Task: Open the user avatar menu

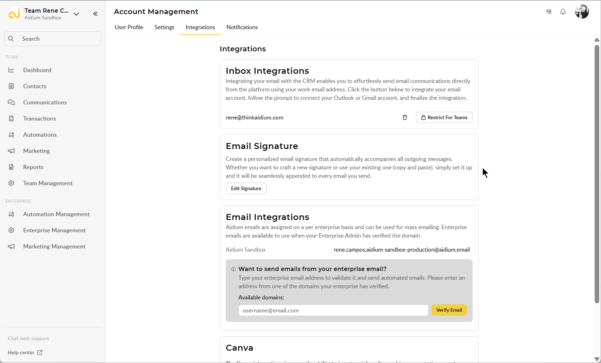Action: tap(582, 12)
